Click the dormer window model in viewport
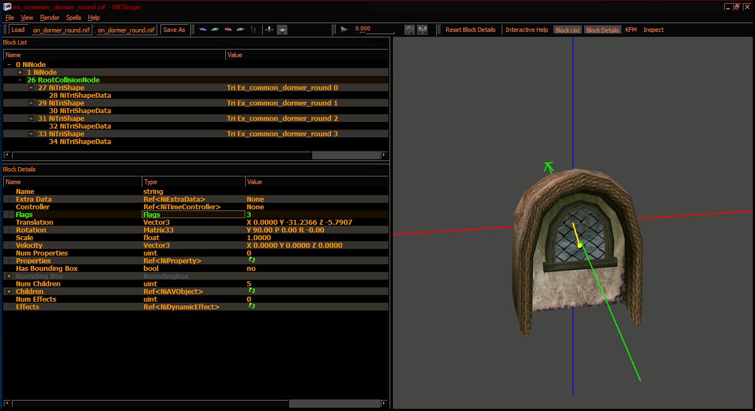This screenshot has width=755, height=411. point(578,252)
